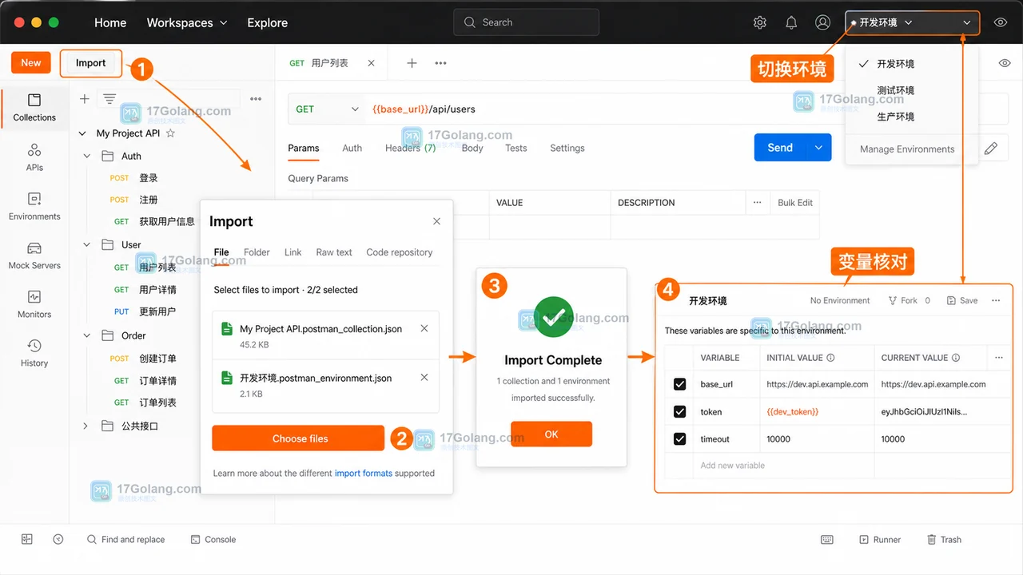Open environment panel more options ellipsis
The width and height of the screenshot is (1023, 575).
click(x=996, y=300)
